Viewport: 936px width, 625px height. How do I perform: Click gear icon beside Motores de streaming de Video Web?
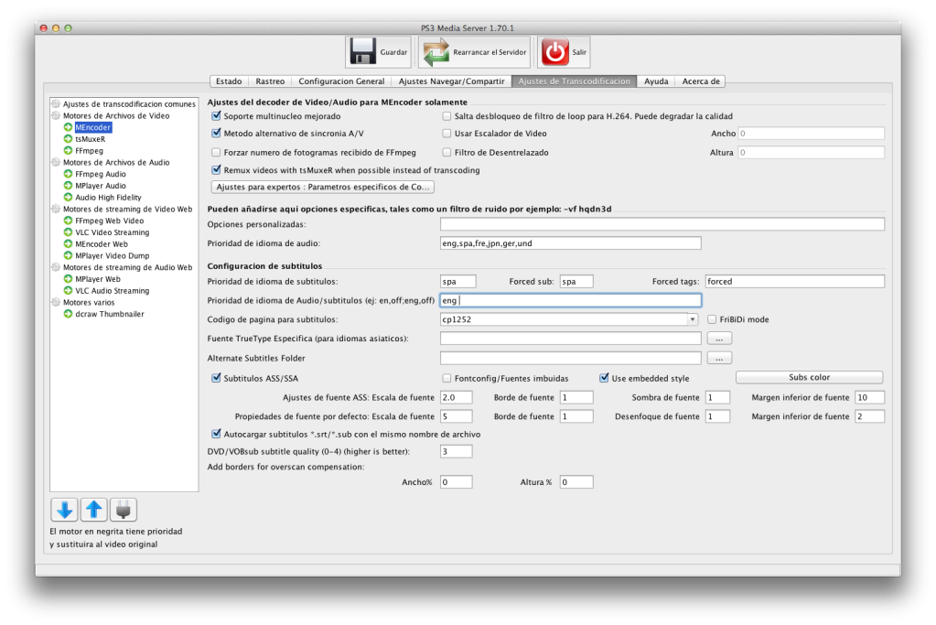[56, 209]
